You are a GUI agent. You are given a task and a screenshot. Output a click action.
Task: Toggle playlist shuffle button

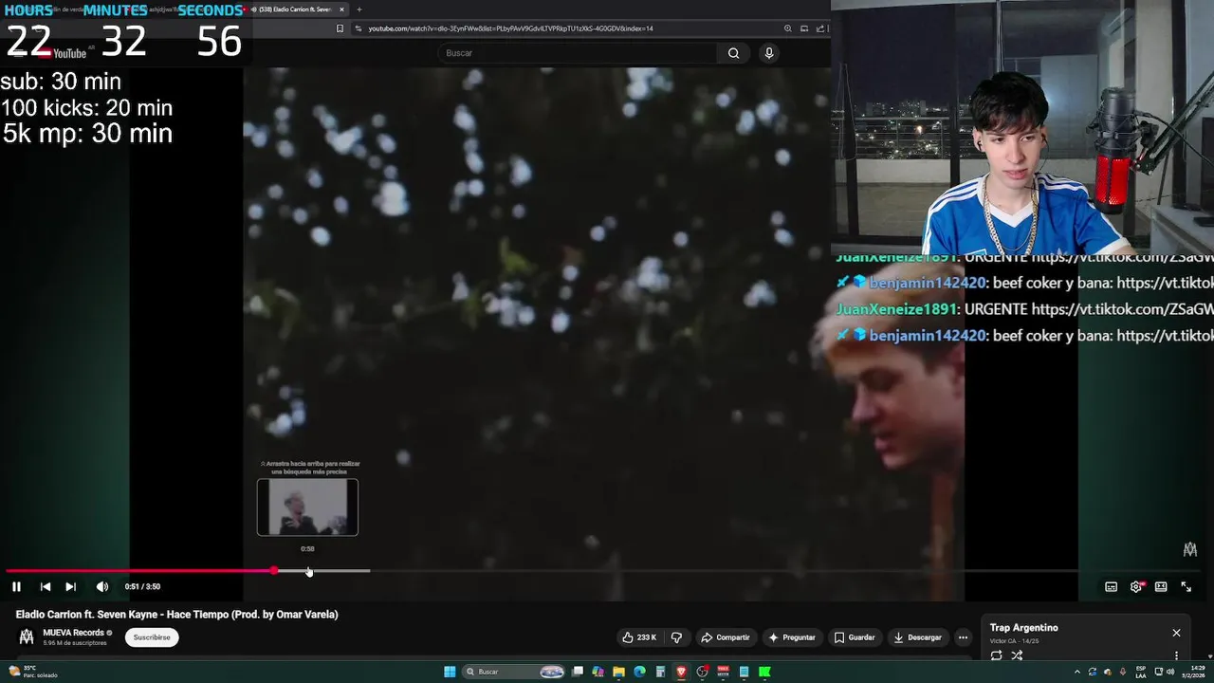click(x=1017, y=655)
